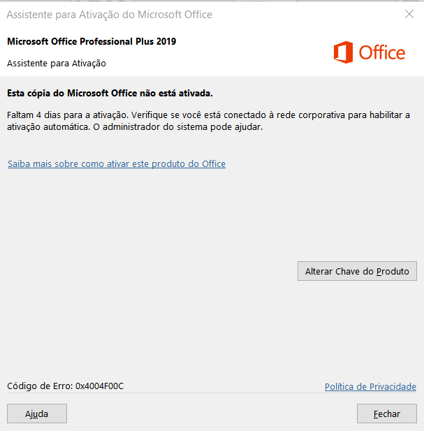Close the activation wizard with the X
Image resolution: width=424 pixels, height=431 pixels.
click(409, 14)
